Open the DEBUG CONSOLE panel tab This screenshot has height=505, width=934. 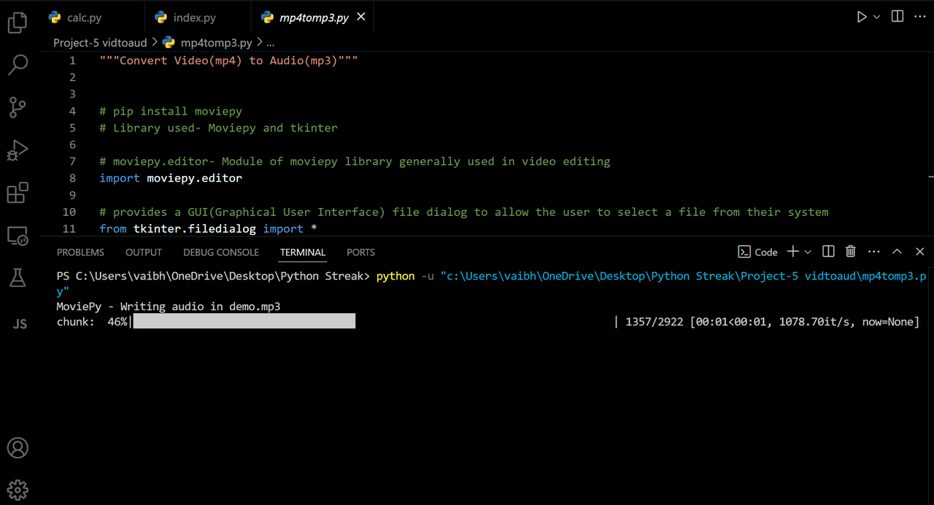[221, 252]
